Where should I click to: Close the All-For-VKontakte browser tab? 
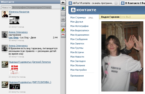[116, 3]
